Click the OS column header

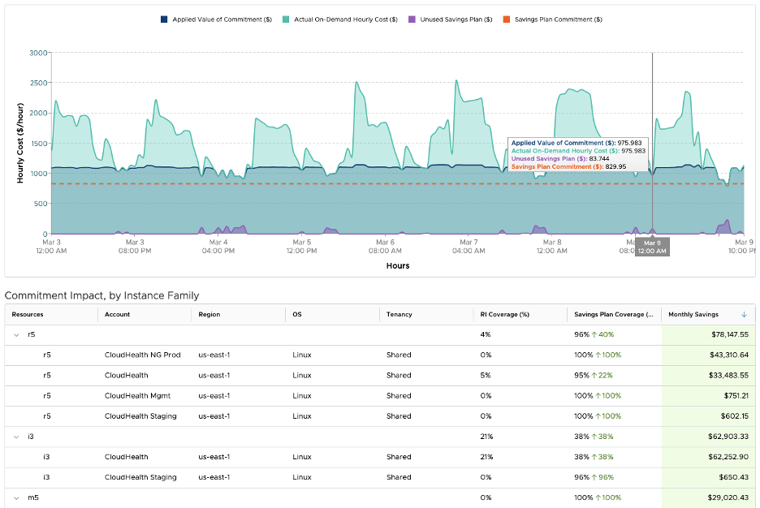tap(297, 314)
